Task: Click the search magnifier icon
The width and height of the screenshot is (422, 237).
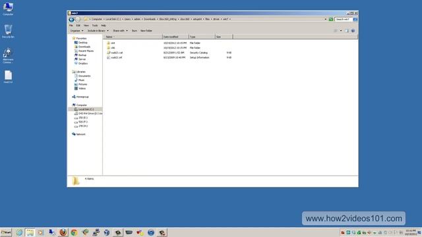Action: tap(355, 19)
